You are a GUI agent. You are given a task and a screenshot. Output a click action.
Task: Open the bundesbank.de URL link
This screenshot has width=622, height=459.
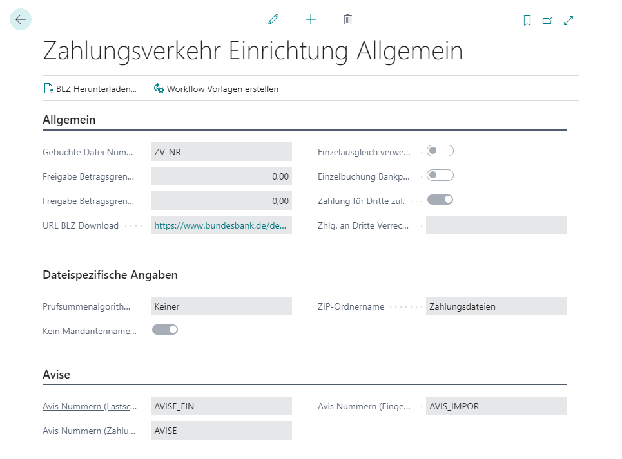click(221, 225)
